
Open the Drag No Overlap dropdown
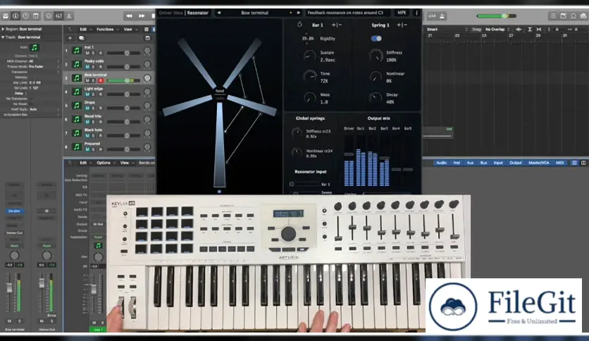pos(497,29)
